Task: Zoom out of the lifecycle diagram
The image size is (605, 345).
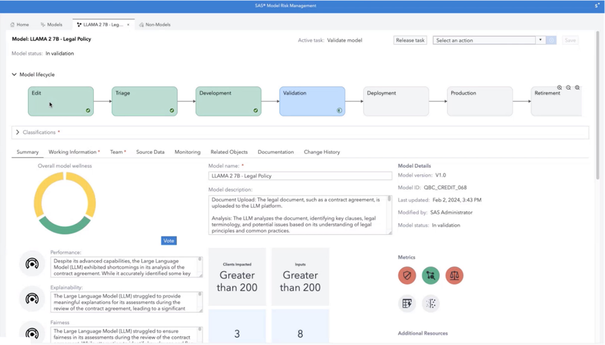Action: coord(569,87)
